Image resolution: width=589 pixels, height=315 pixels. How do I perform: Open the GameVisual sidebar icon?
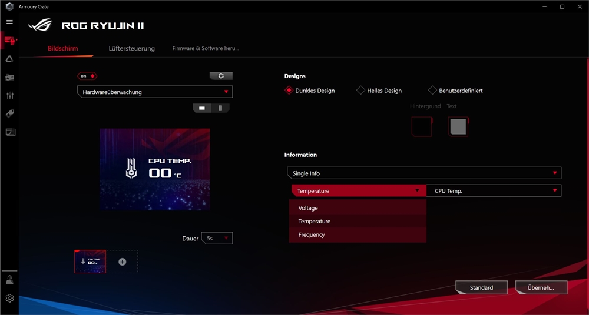click(10, 77)
